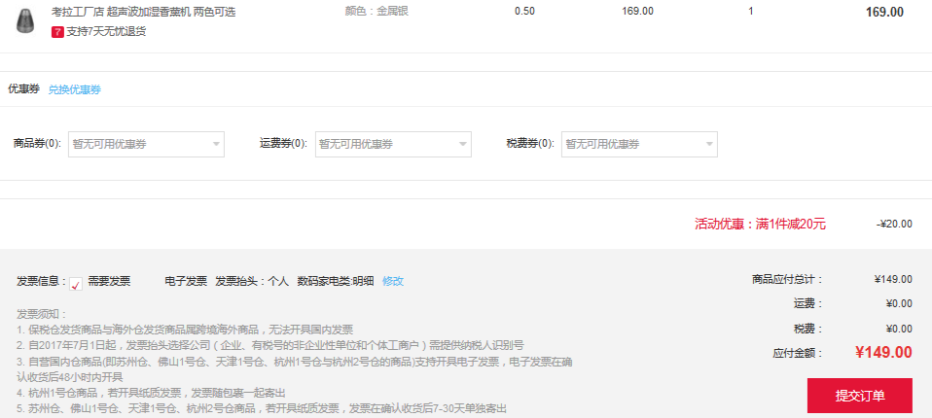The image size is (932, 418).
Task: Open the 商品券 coupon dropdown
Action: (x=146, y=144)
